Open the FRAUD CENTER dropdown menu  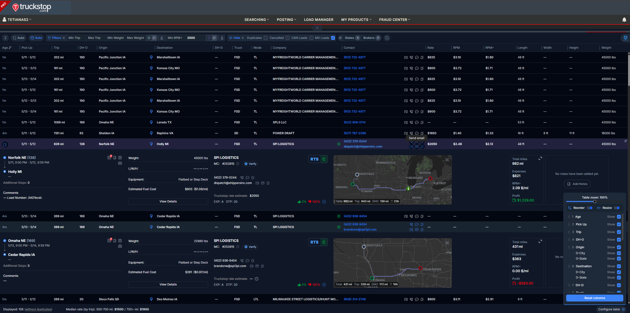pyautogui.click(x=395, y=20)
